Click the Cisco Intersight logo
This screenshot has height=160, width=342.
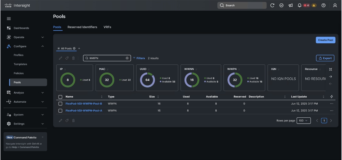17,5
